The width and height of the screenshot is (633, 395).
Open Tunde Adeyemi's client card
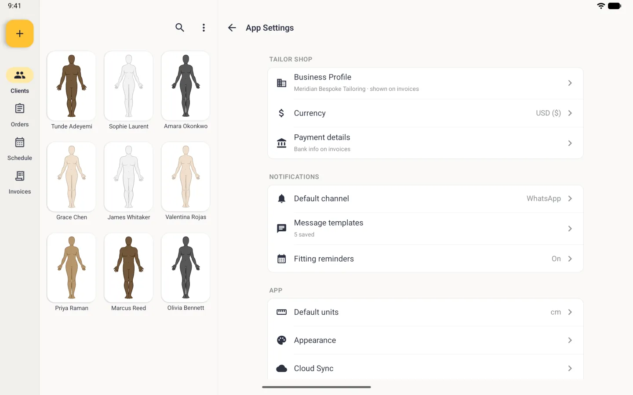[x=72, y=86]
